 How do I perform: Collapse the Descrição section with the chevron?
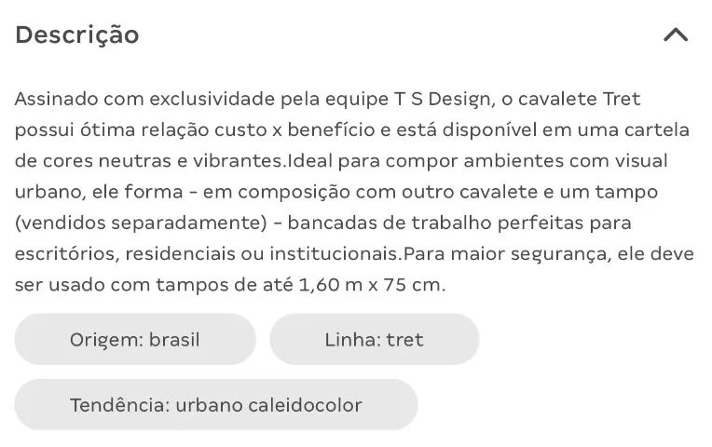click(x=676, y=35)
